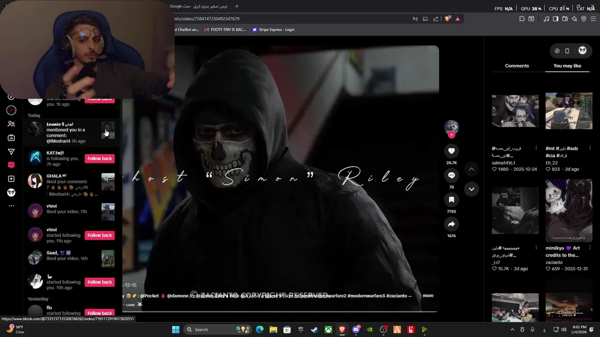Screen dimensions: 600x337
Task: Open Brave playlist music-note icon
Action: coord(546,19)
